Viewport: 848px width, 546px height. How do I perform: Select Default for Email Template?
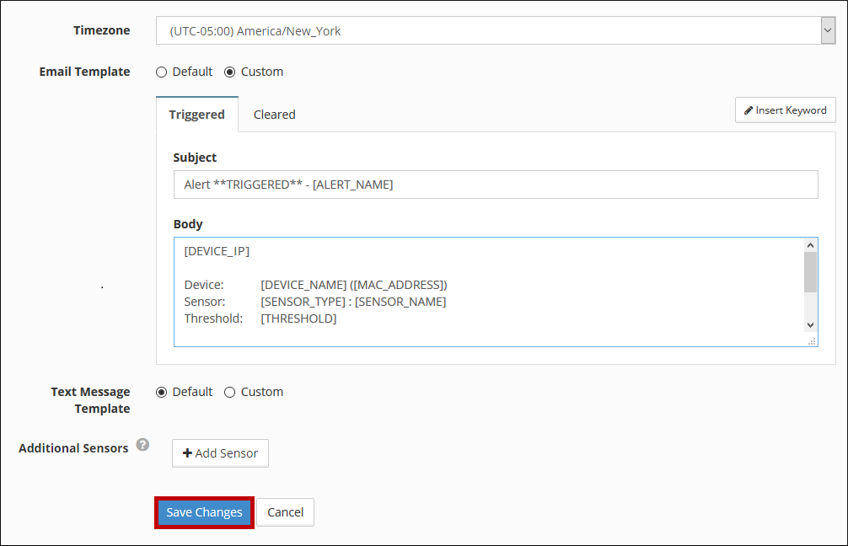click(x=162, y=72)
